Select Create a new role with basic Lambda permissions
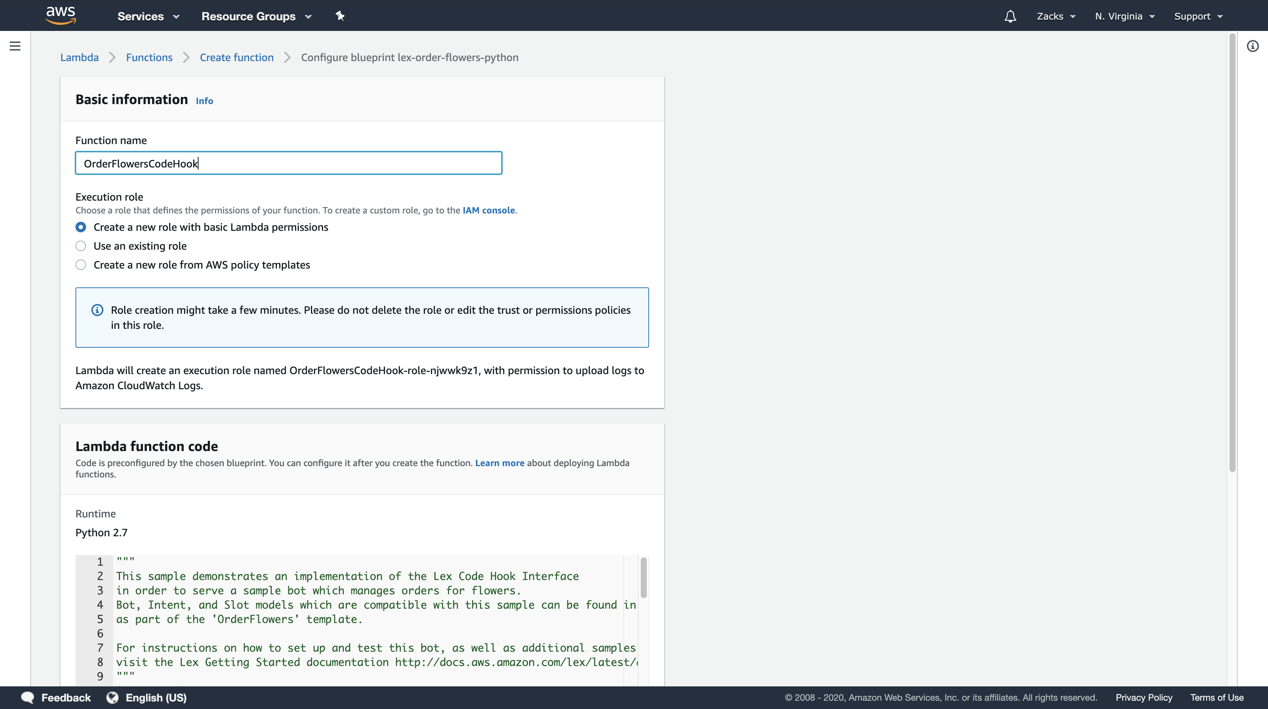 81,227
